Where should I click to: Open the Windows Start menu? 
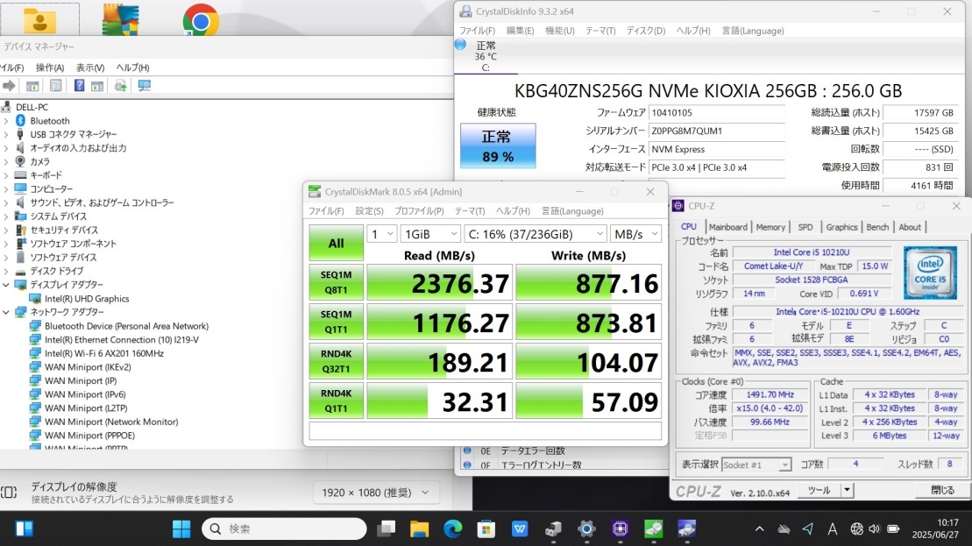pyautogui.click(x=181, y=528)
